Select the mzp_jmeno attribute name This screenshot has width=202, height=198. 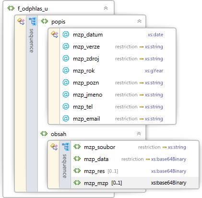pyautogui.click(x=88, y=95)
